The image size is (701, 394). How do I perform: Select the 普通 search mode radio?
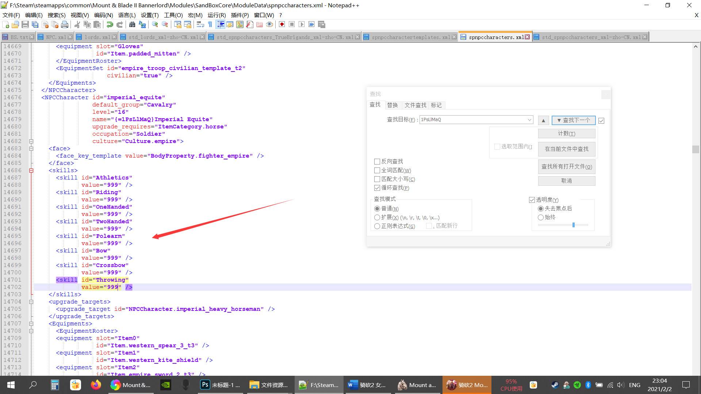377,209
